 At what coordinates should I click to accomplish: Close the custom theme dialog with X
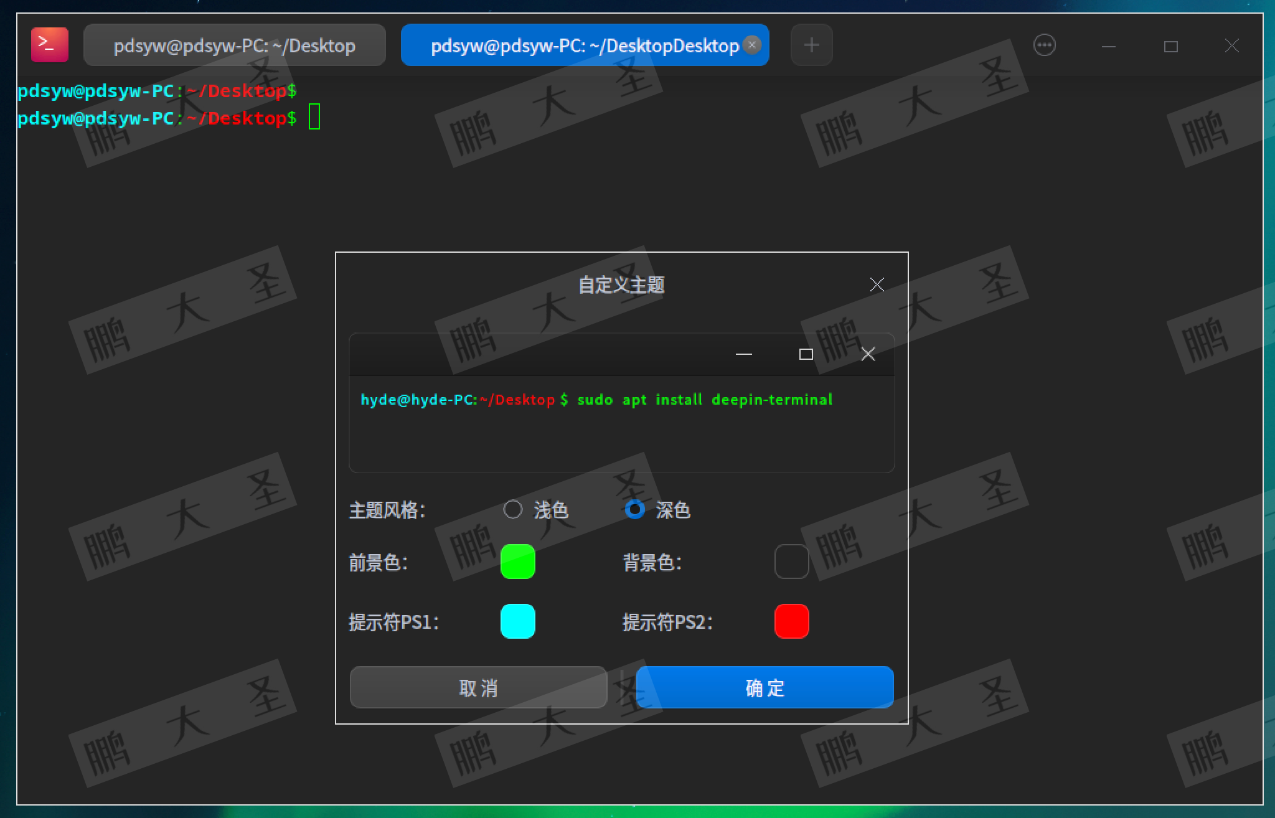[x=877, y=284]
